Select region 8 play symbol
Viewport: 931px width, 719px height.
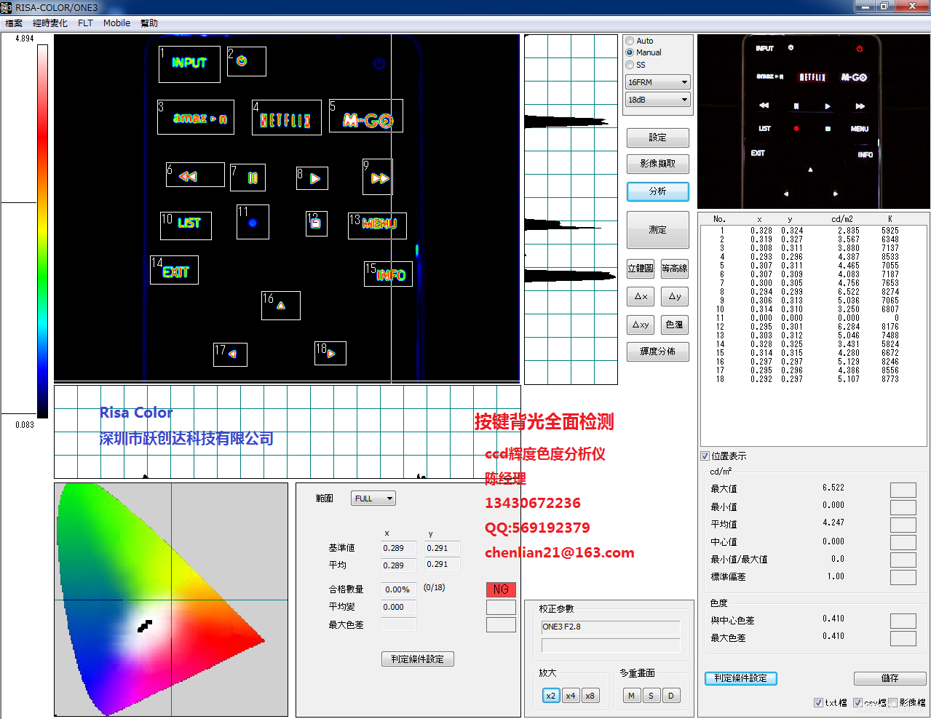coord(312,178)
